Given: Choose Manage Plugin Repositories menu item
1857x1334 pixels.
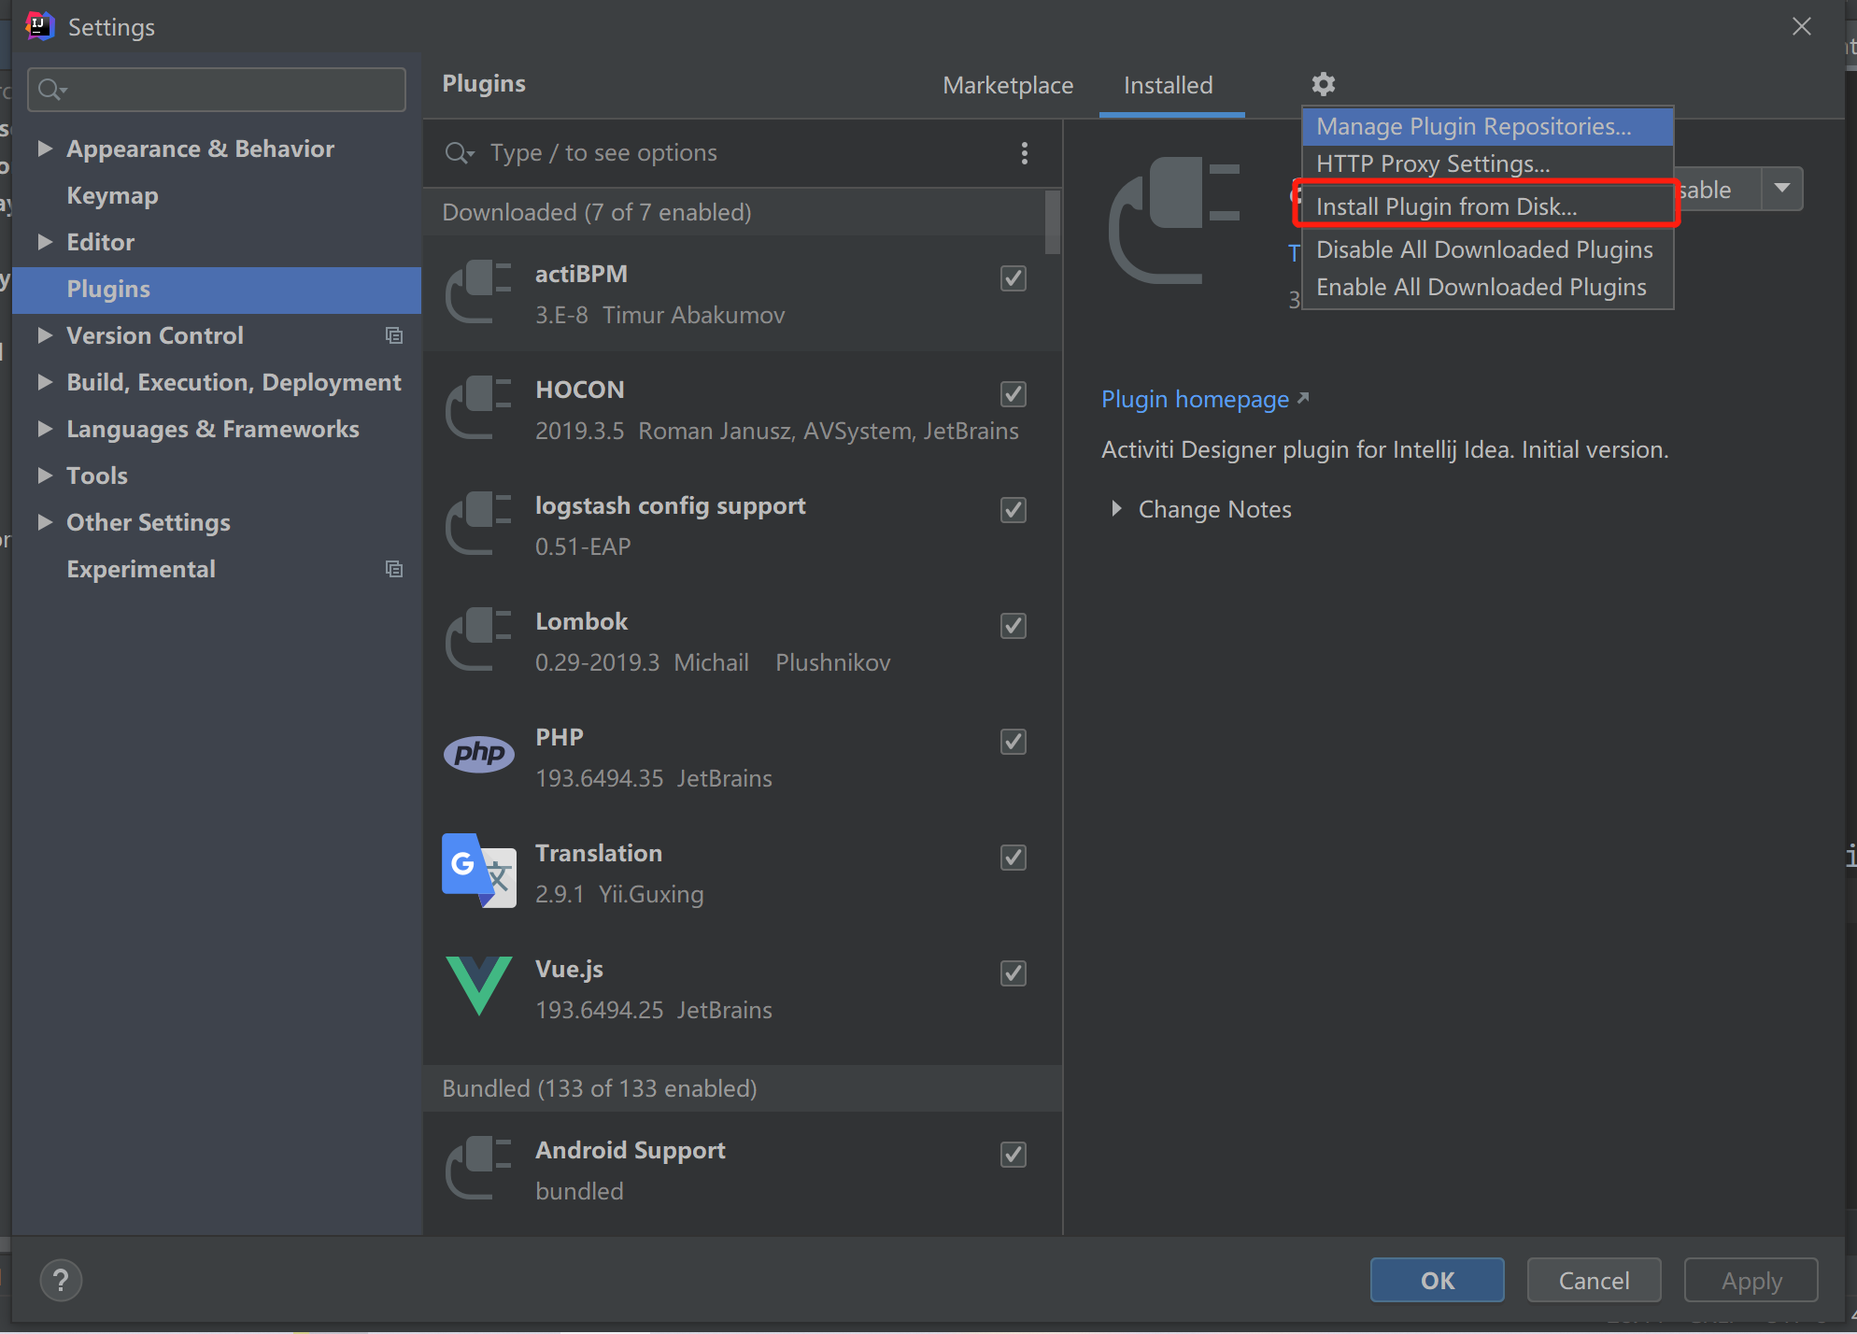Looking at the screenshot, I should 1487,126.
